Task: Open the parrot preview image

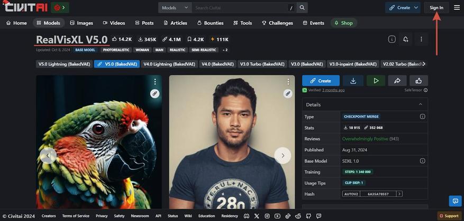Action: (99, 142)
